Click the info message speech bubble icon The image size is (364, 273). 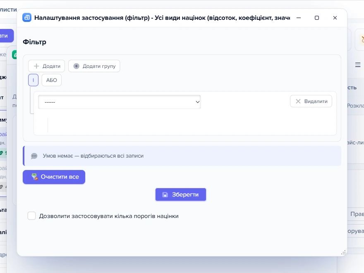34,156
